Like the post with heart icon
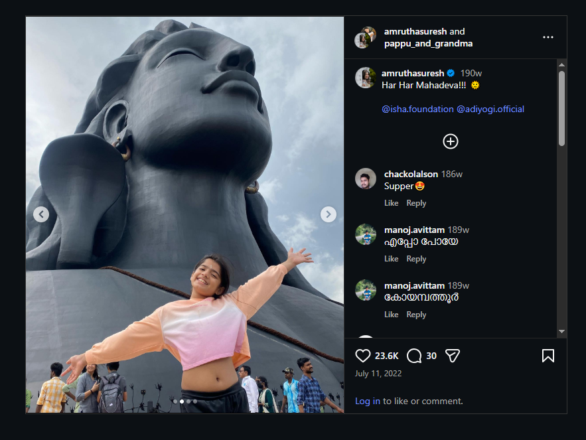 click(x=363, y=356)
